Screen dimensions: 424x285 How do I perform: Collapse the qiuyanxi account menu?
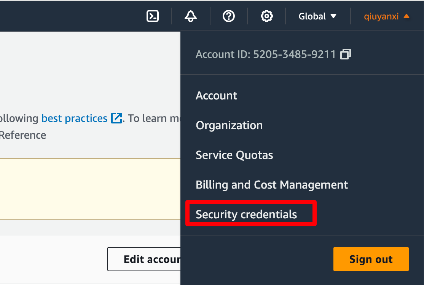pos(386,16)
